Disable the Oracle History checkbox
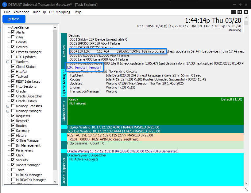This screenshot has height=193, width=251. point(13,101)
